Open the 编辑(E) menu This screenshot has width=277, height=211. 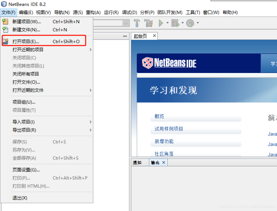click(x=26, y=12)
